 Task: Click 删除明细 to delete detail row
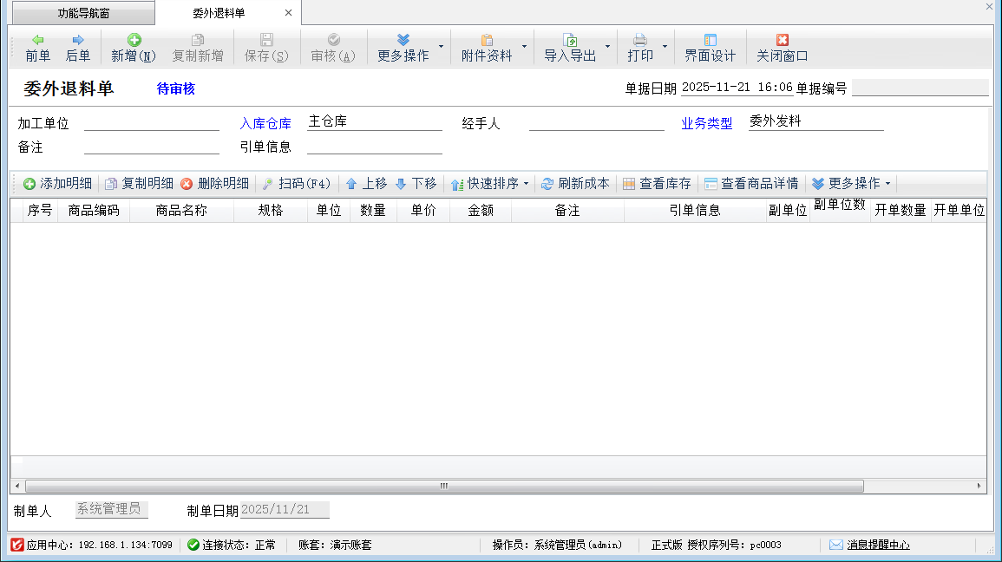[x=214, y=184]
